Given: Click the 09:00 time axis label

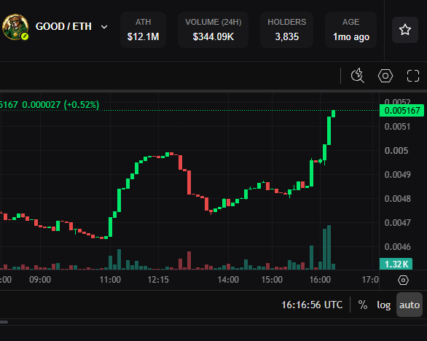Looking at the screenshot, I should [x=40, y=280].
